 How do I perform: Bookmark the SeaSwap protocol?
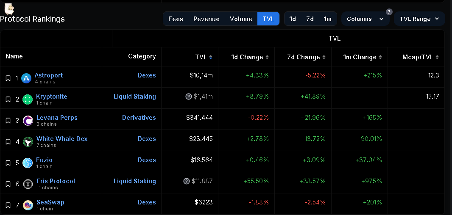(x=8, y=205)
